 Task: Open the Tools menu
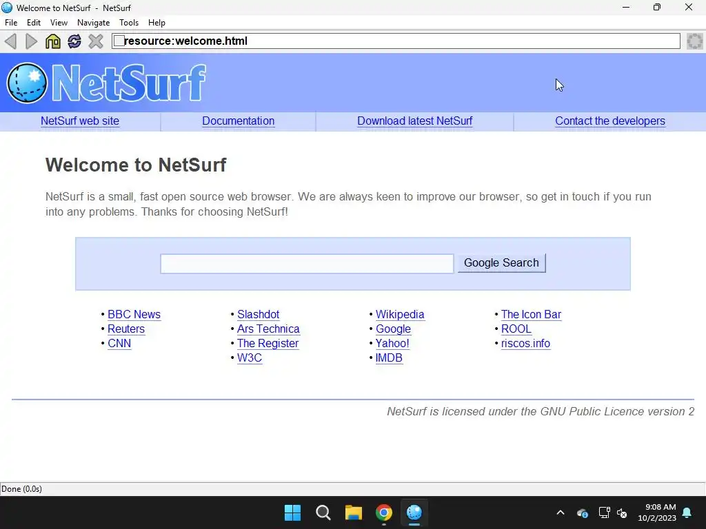pos(129,23)
